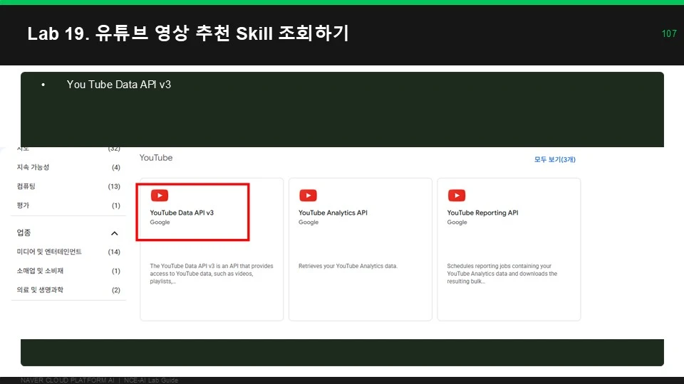Click the YouTube Data API v3 description text
Screen dimensions: 684x384
coord(212,273)
